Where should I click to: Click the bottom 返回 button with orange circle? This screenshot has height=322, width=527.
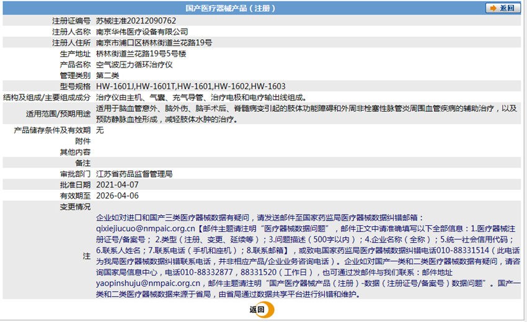click(262, 310)
